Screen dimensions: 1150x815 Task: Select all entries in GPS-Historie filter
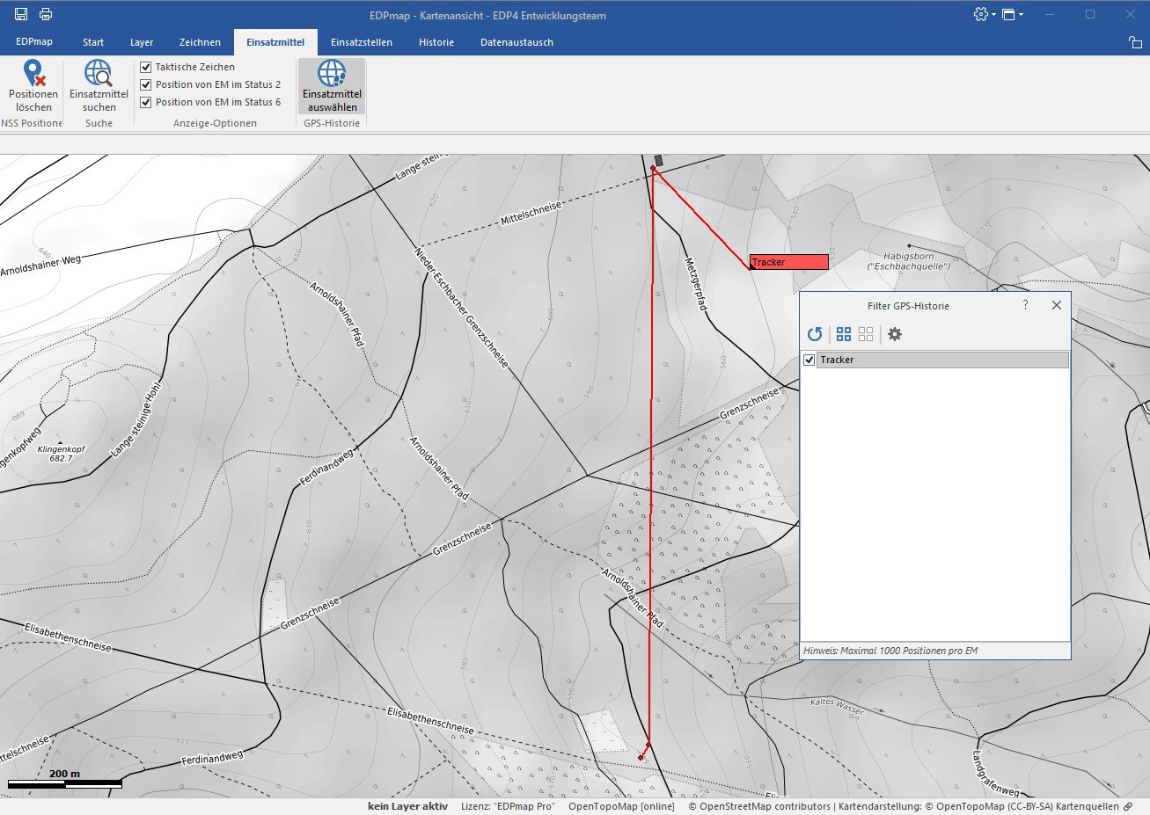coord(844,334)
